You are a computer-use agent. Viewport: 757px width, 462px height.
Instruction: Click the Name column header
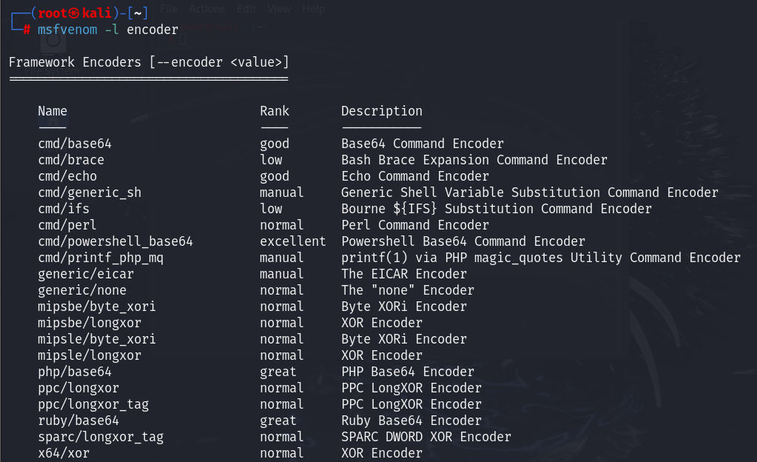pos(53,111)
